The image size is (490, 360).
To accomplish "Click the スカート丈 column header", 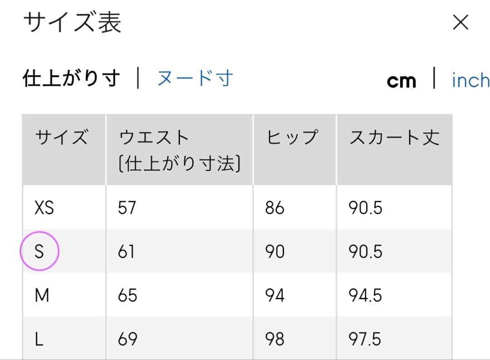I will coord(394,137).
